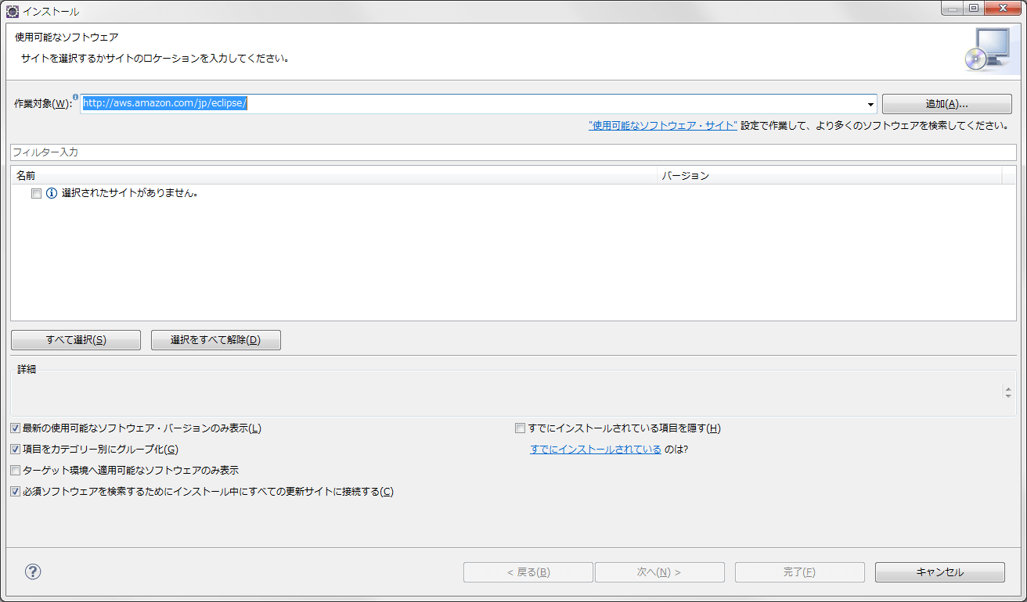
Task: Disable 最新の使用可能なソフトウェア・バージョンのみ表示
Action: [x=14, y=428]
